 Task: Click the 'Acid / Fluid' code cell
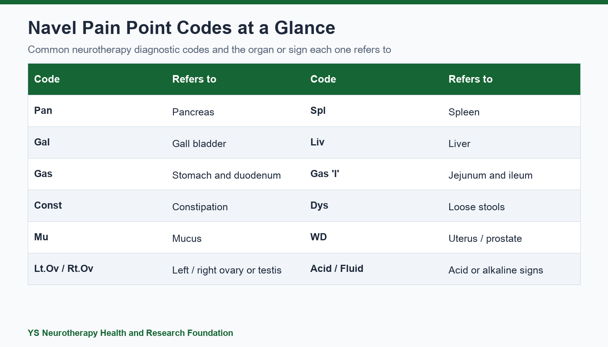(x=373, y=269)
